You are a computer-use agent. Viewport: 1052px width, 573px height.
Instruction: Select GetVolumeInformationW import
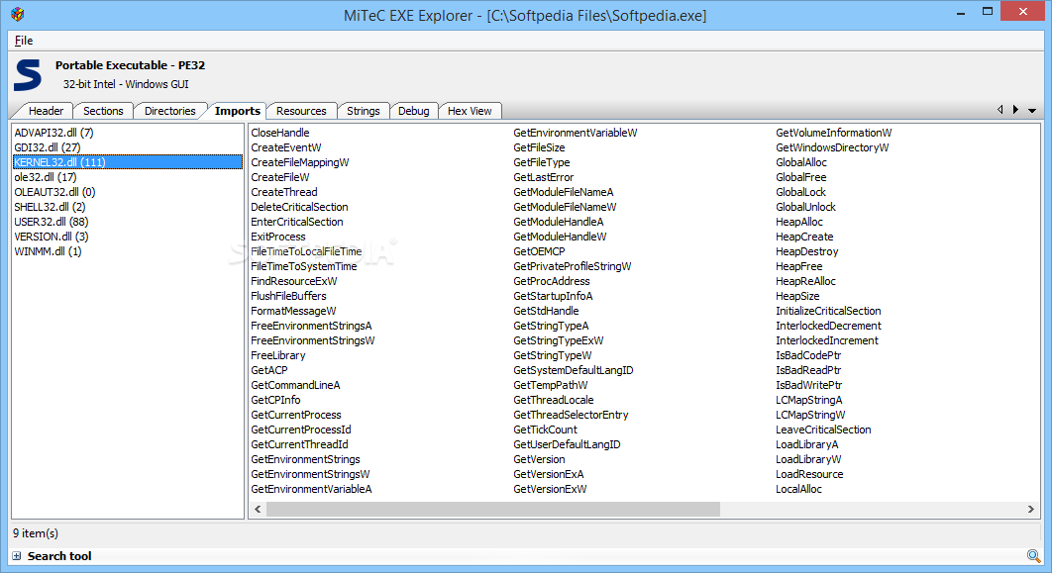pyautogui.click(x=834, y=133)
